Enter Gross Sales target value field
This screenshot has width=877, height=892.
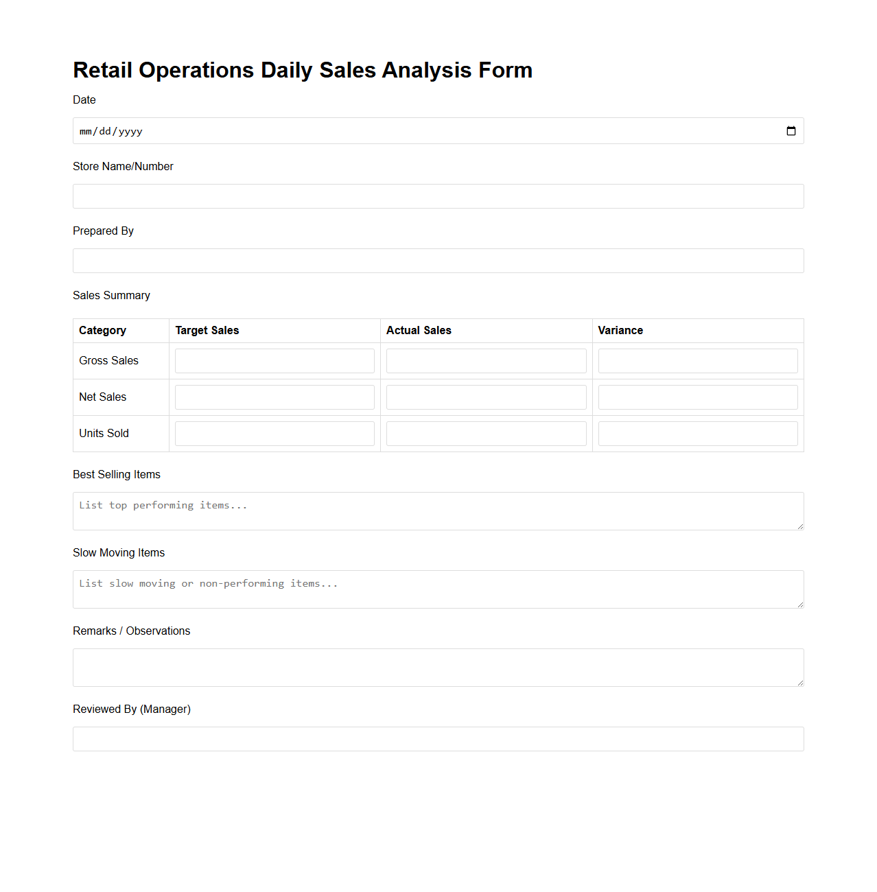(x=274, y=360)
